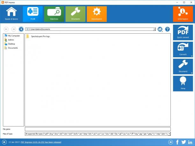Open the help question mark icon

[x=167, y=29]
